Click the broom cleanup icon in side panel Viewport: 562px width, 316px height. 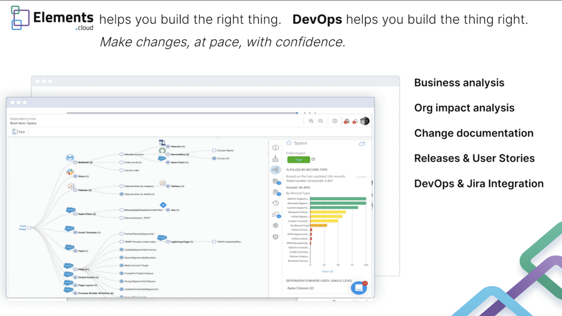tap(275, 158)
